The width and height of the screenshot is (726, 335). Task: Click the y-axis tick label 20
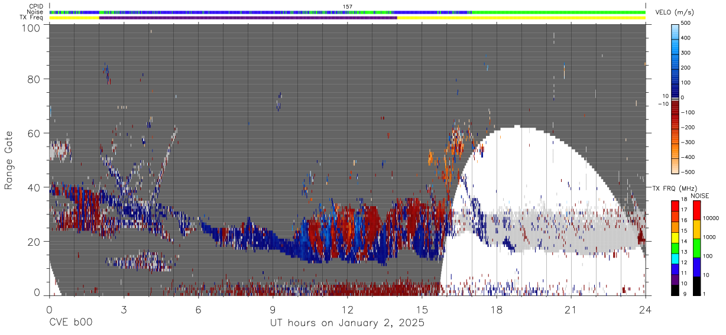click(34, 241)
